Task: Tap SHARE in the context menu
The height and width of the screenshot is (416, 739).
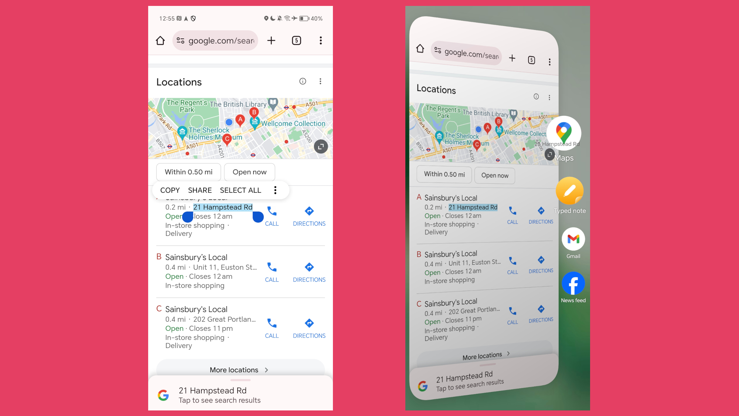Action: point(200,190)
